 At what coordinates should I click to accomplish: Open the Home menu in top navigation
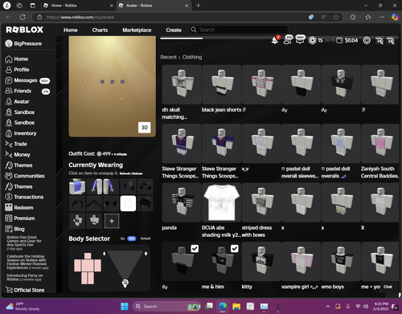[x=71, y=30]
